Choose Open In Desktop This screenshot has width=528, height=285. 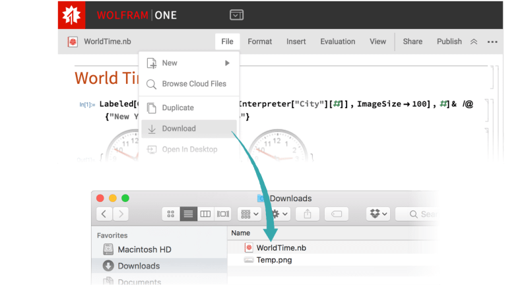click(189, 149)
